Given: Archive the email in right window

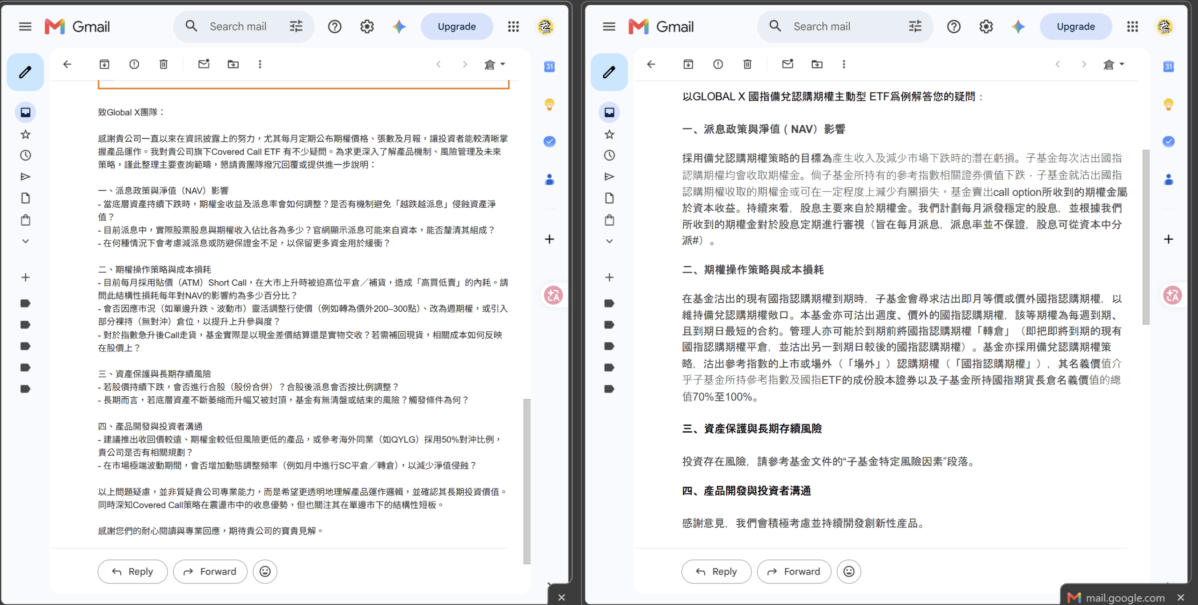Looking at the screenshot, I should [688, 64].
